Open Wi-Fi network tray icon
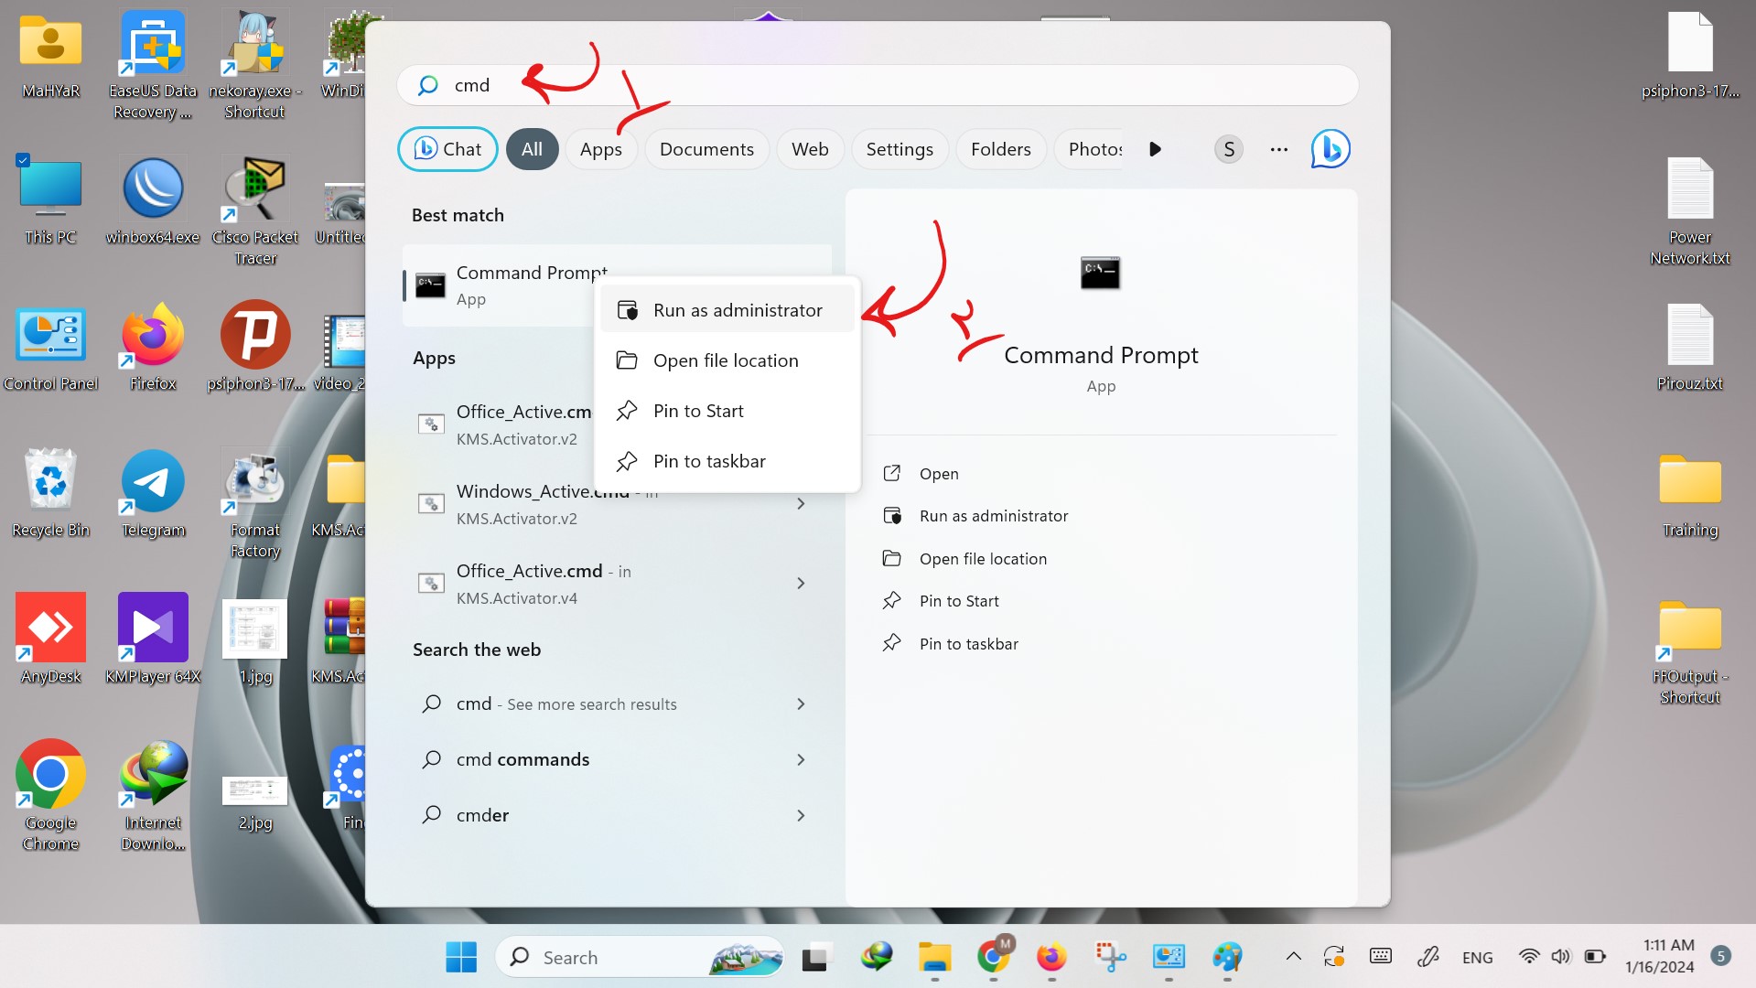1756x988 pixels. pyautogui.click(x=1528, y=957)
